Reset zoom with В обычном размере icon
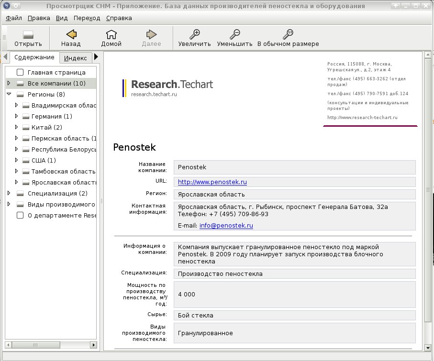Image resolution: width=434 pixels, height=361 pixels. click(288, 34)
